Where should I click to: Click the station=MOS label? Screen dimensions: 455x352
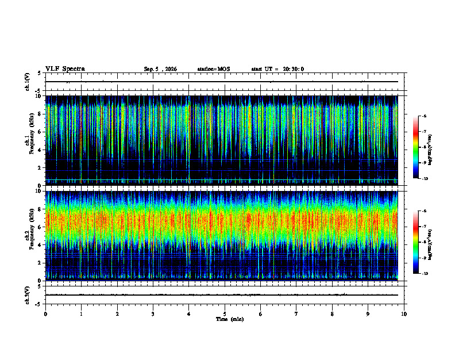click(214, 69)
